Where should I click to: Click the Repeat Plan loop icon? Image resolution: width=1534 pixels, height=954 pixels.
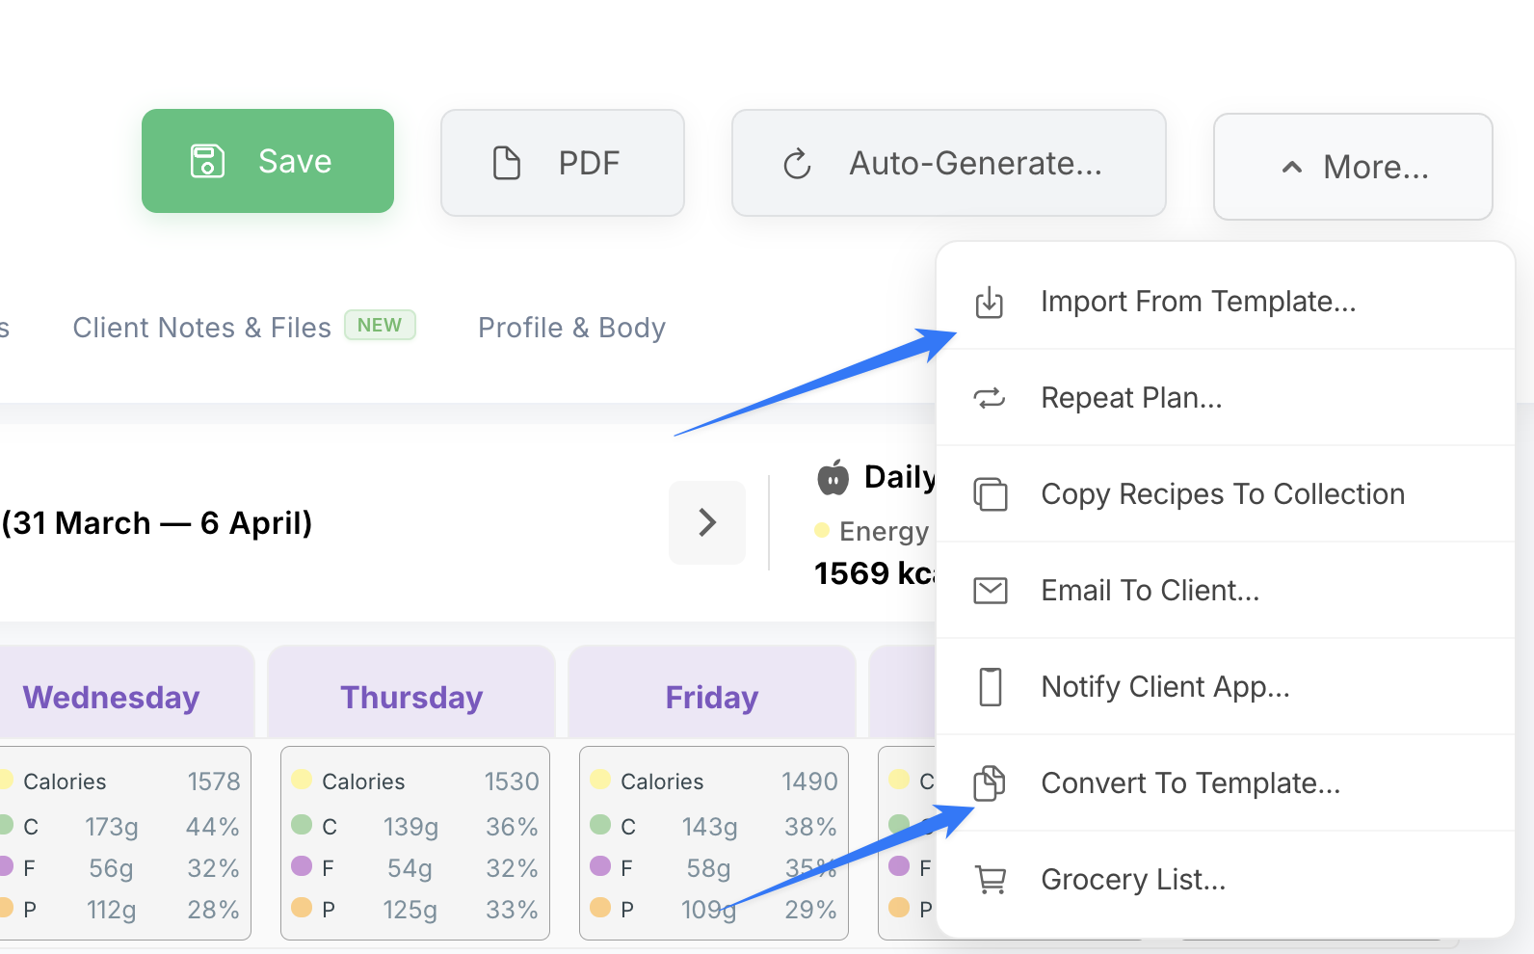pos(990,398)
